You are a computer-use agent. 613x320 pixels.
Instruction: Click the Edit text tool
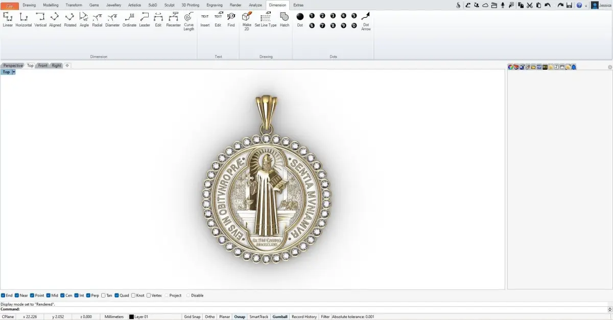[x=218, y=19]
